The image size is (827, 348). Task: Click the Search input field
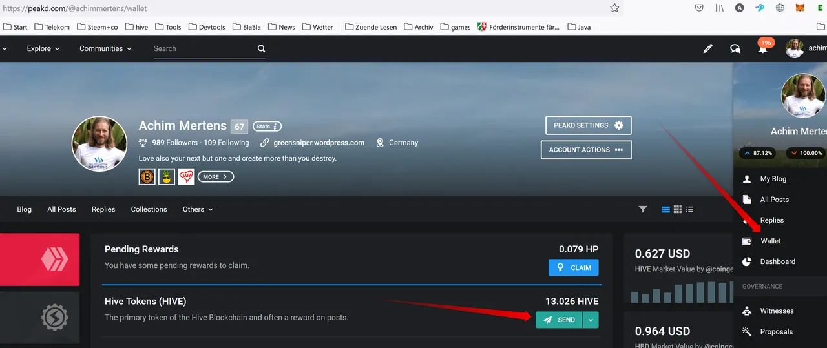[x=204, y=48]
